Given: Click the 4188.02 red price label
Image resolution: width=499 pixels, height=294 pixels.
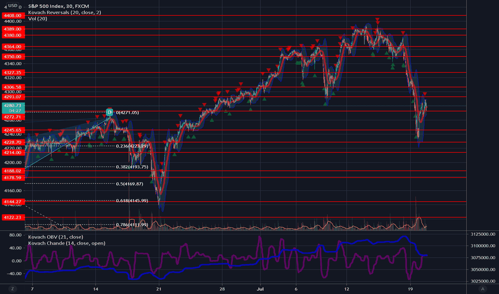Looking at the screenshot, I should coord(13,171).
